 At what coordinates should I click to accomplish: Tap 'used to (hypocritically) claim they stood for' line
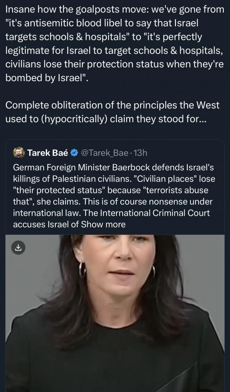coord(106,119)
